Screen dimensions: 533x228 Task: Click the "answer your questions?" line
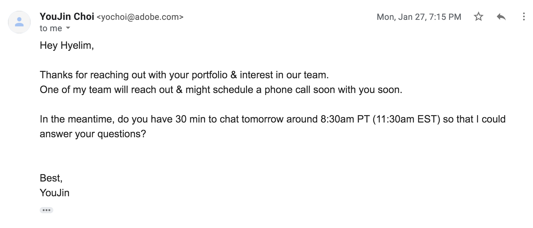(93, 134)
